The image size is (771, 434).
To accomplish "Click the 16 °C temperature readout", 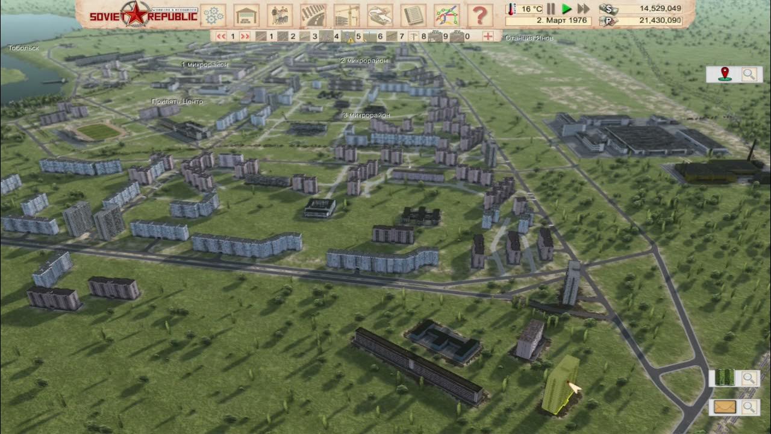I will click(x=531, y=8).
